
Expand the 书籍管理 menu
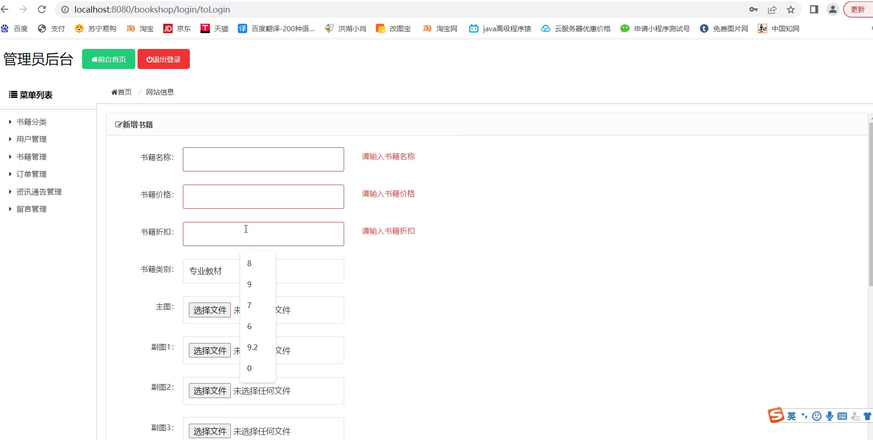coord(31,157)
